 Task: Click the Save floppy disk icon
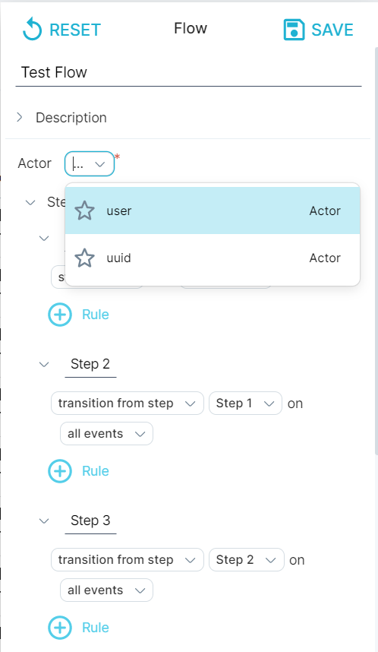tap(294, 30)
